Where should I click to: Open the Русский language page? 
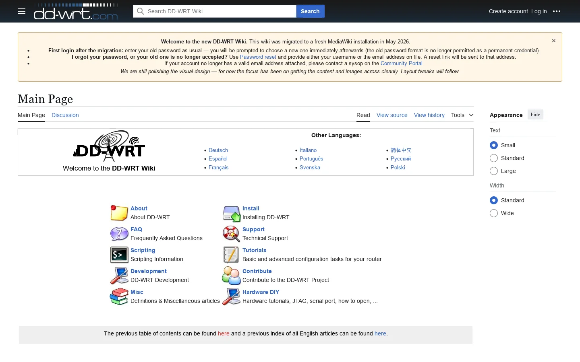click(x=401, y=159)
